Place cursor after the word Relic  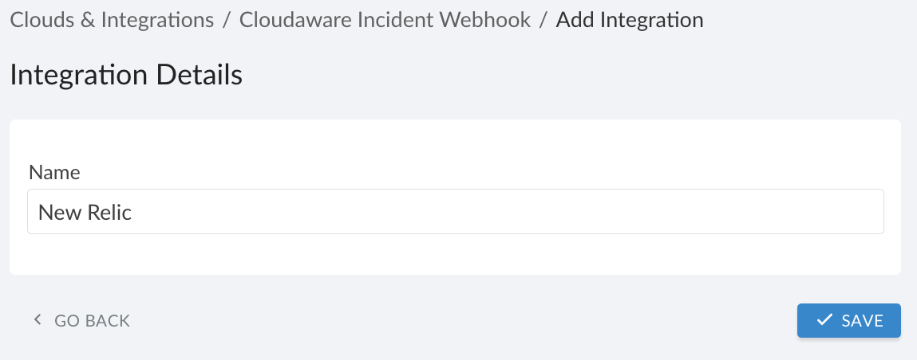[x=132, y=212]
